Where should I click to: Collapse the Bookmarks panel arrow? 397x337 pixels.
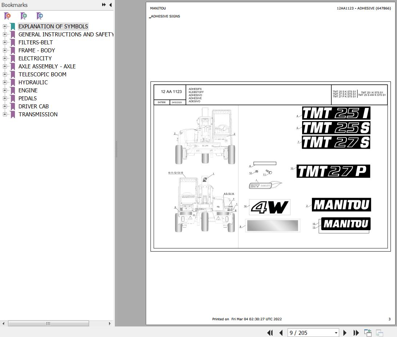(x=111, y=5)
